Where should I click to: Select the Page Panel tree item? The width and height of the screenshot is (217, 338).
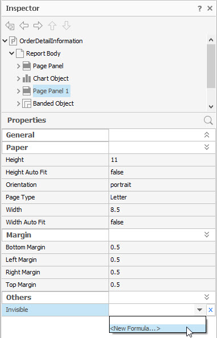click(x=48, y=66)
